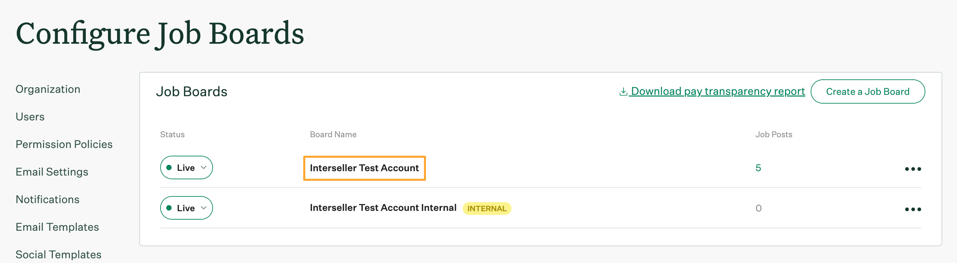Click the Create a Job Board button
The width and height of the screenshot is (957, 263).
coord(867,91)
